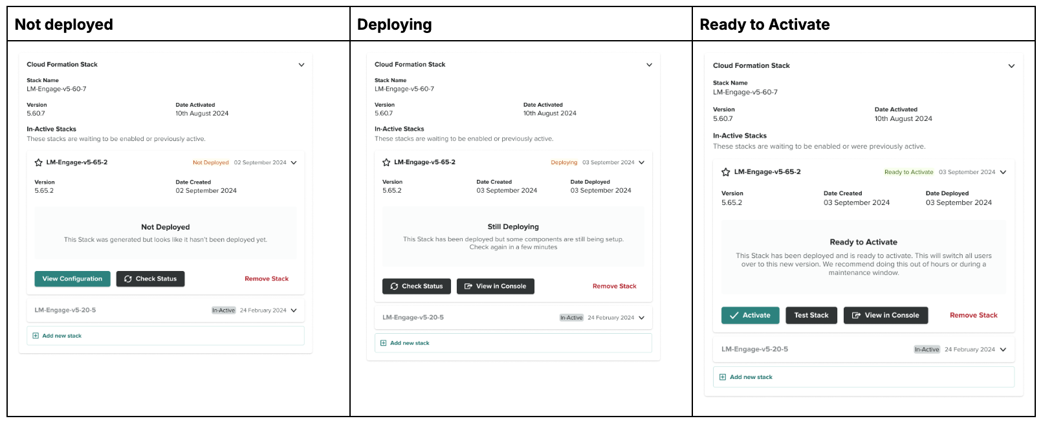Collapse Cloud Formation Stack in the Ready to Activate panel
1043x423 pixels.
tap(1011, 66)
